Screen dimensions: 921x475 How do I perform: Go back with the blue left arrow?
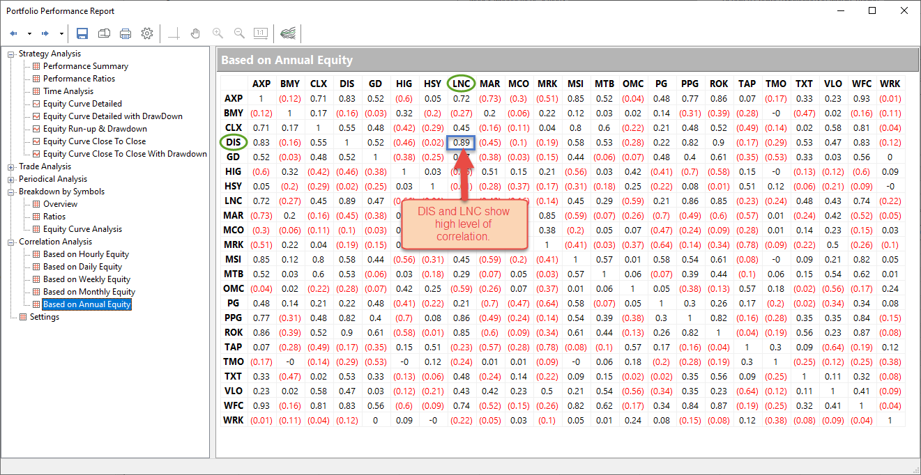14,33
